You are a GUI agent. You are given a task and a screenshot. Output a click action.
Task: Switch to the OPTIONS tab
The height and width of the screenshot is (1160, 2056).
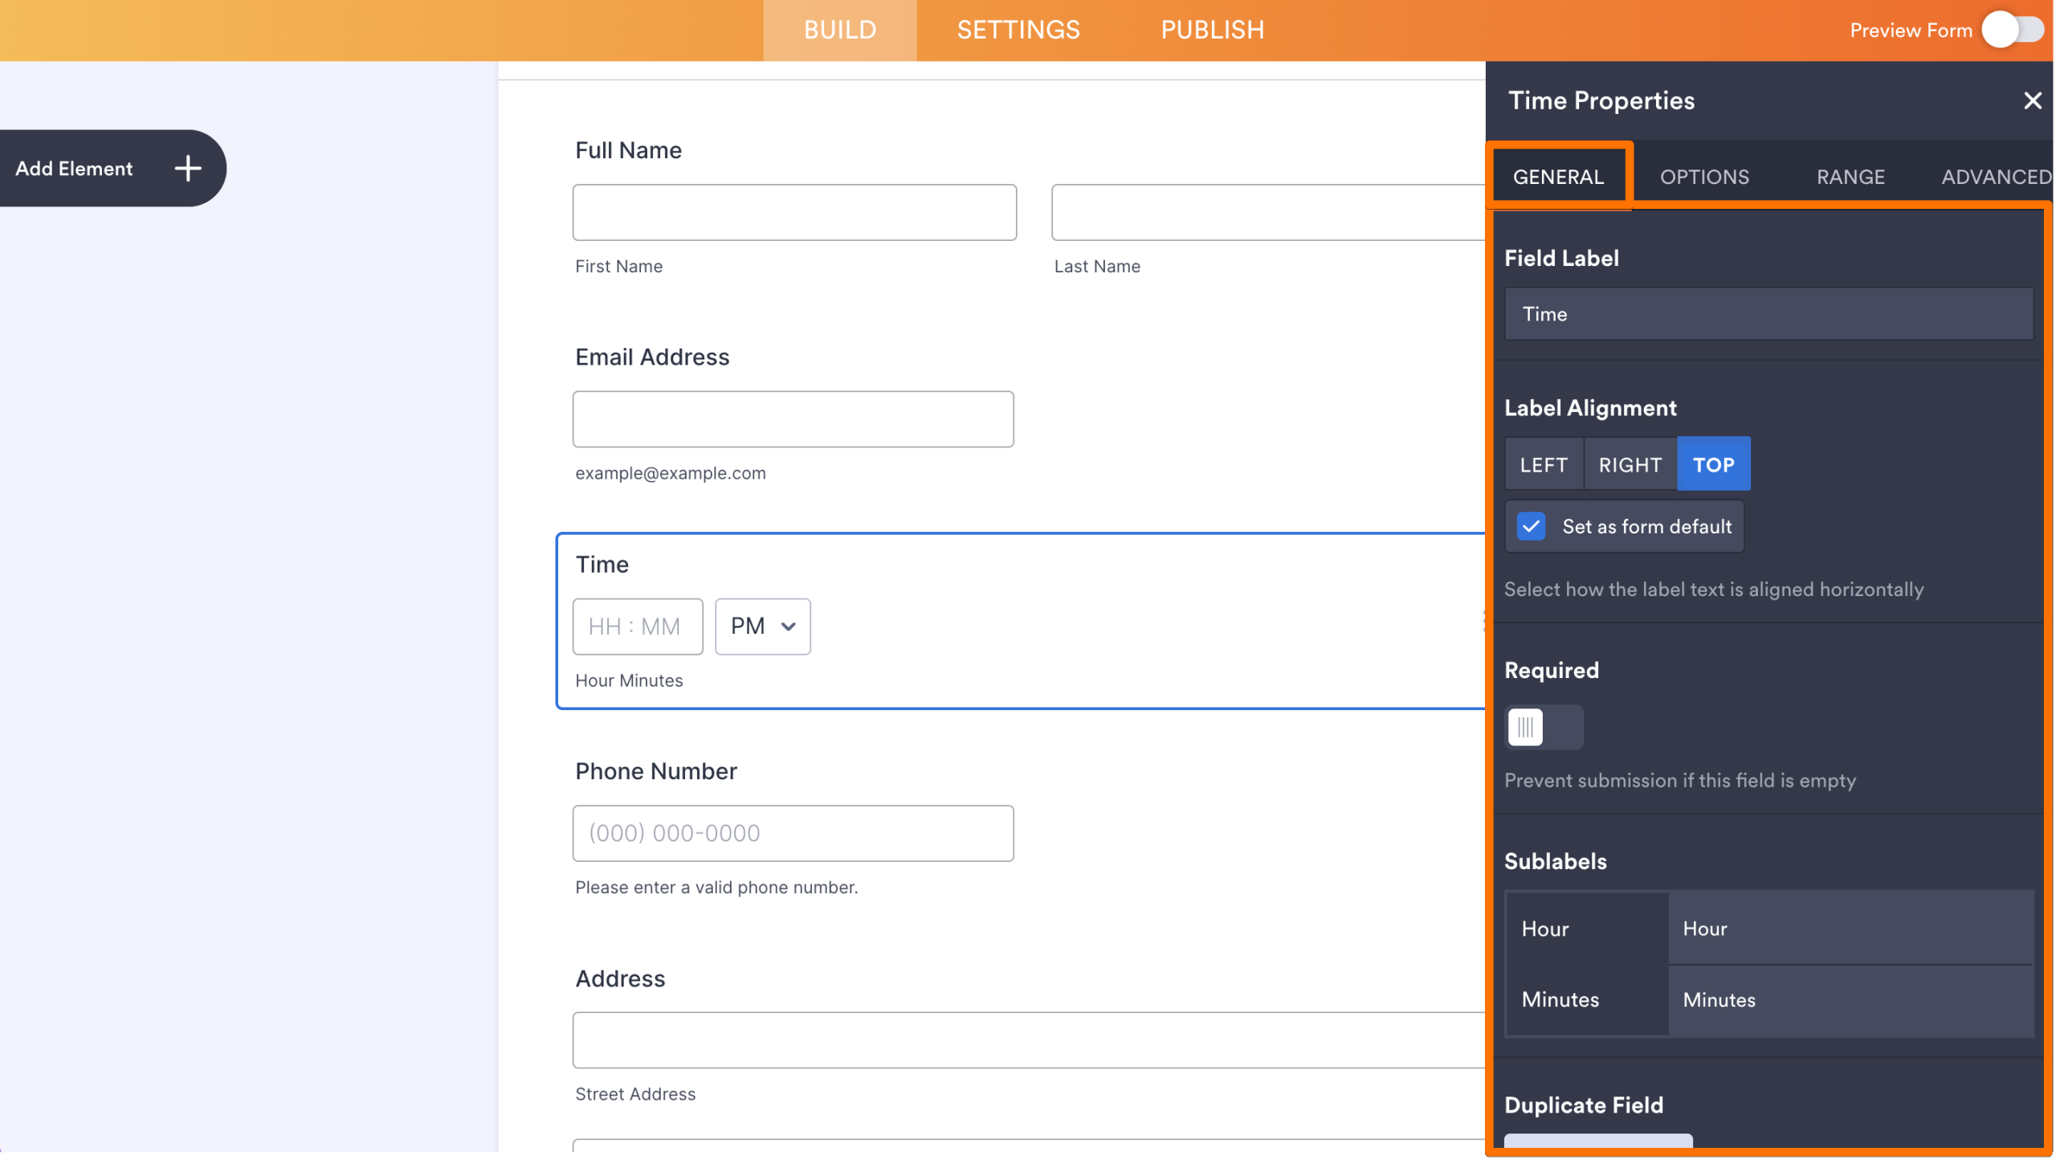coord(1704,176)
